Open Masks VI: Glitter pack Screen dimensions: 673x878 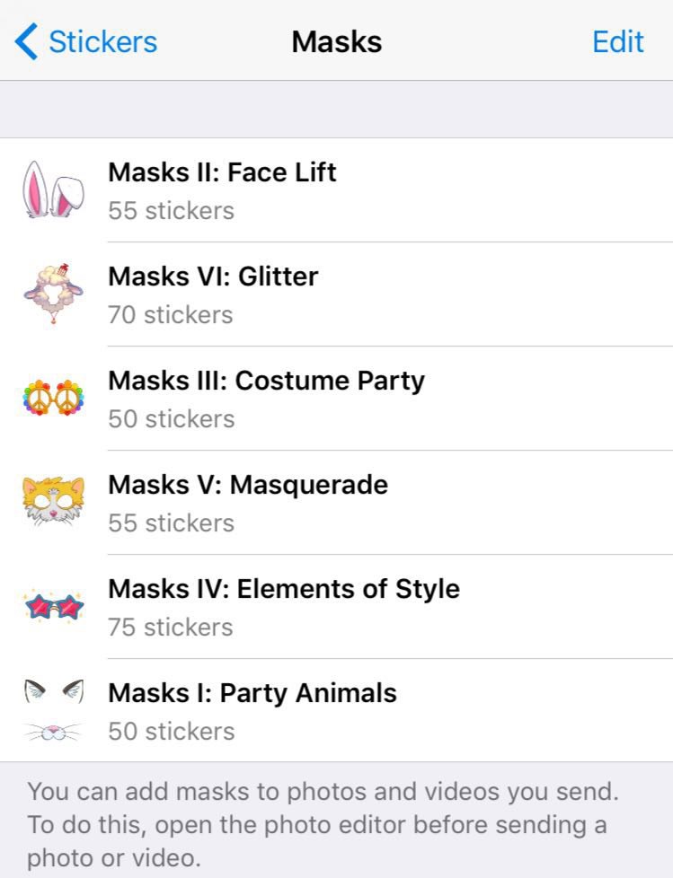213,276
